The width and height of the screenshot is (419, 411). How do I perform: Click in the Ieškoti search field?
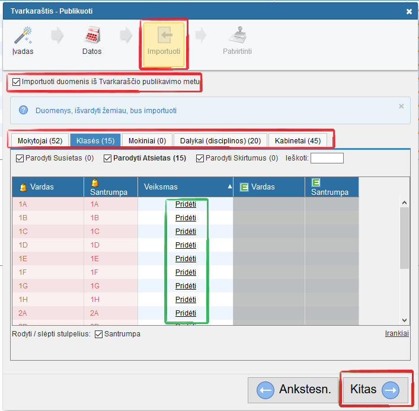pyautogui.click(x=327, y=158)
